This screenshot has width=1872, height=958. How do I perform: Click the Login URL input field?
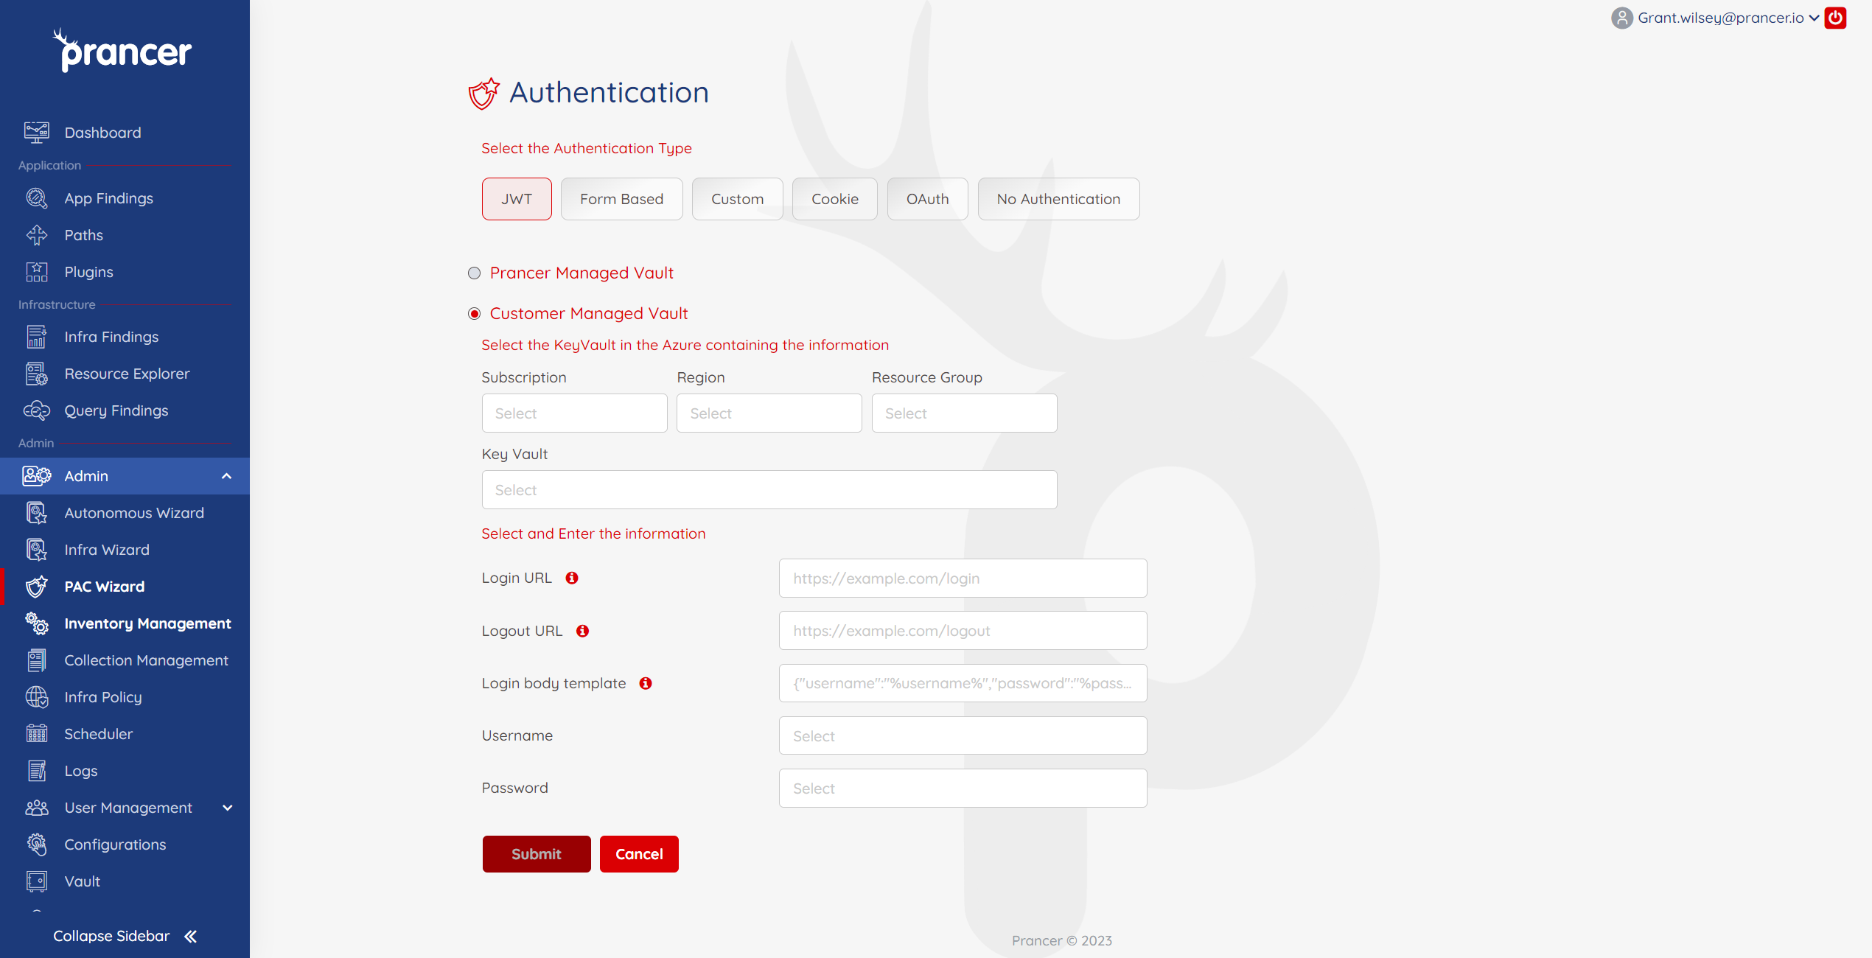click(x=963, y=578)
